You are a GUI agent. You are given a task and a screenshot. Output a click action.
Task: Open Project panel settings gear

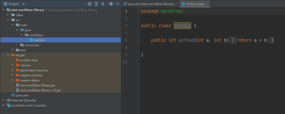click(x=111, y=4)
